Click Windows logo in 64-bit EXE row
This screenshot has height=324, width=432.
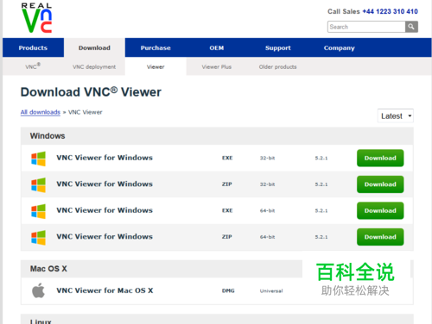[x=38, y=211]
